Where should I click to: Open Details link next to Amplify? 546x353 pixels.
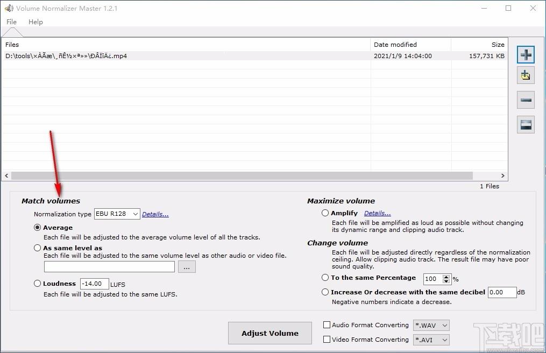point(378,213)
